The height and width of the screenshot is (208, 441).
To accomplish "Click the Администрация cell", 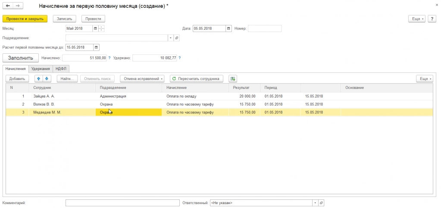I will coord(128,96).
